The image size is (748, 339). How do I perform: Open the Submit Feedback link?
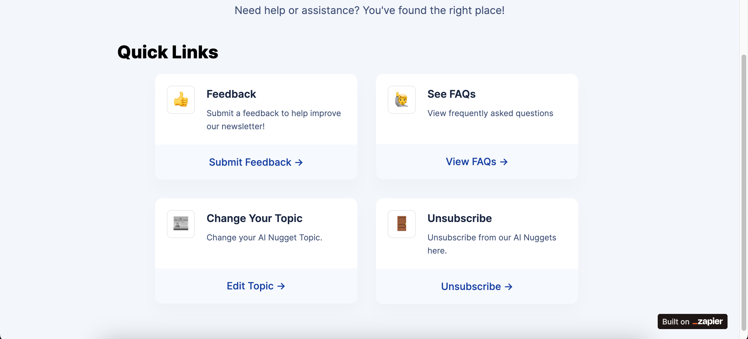256,162
